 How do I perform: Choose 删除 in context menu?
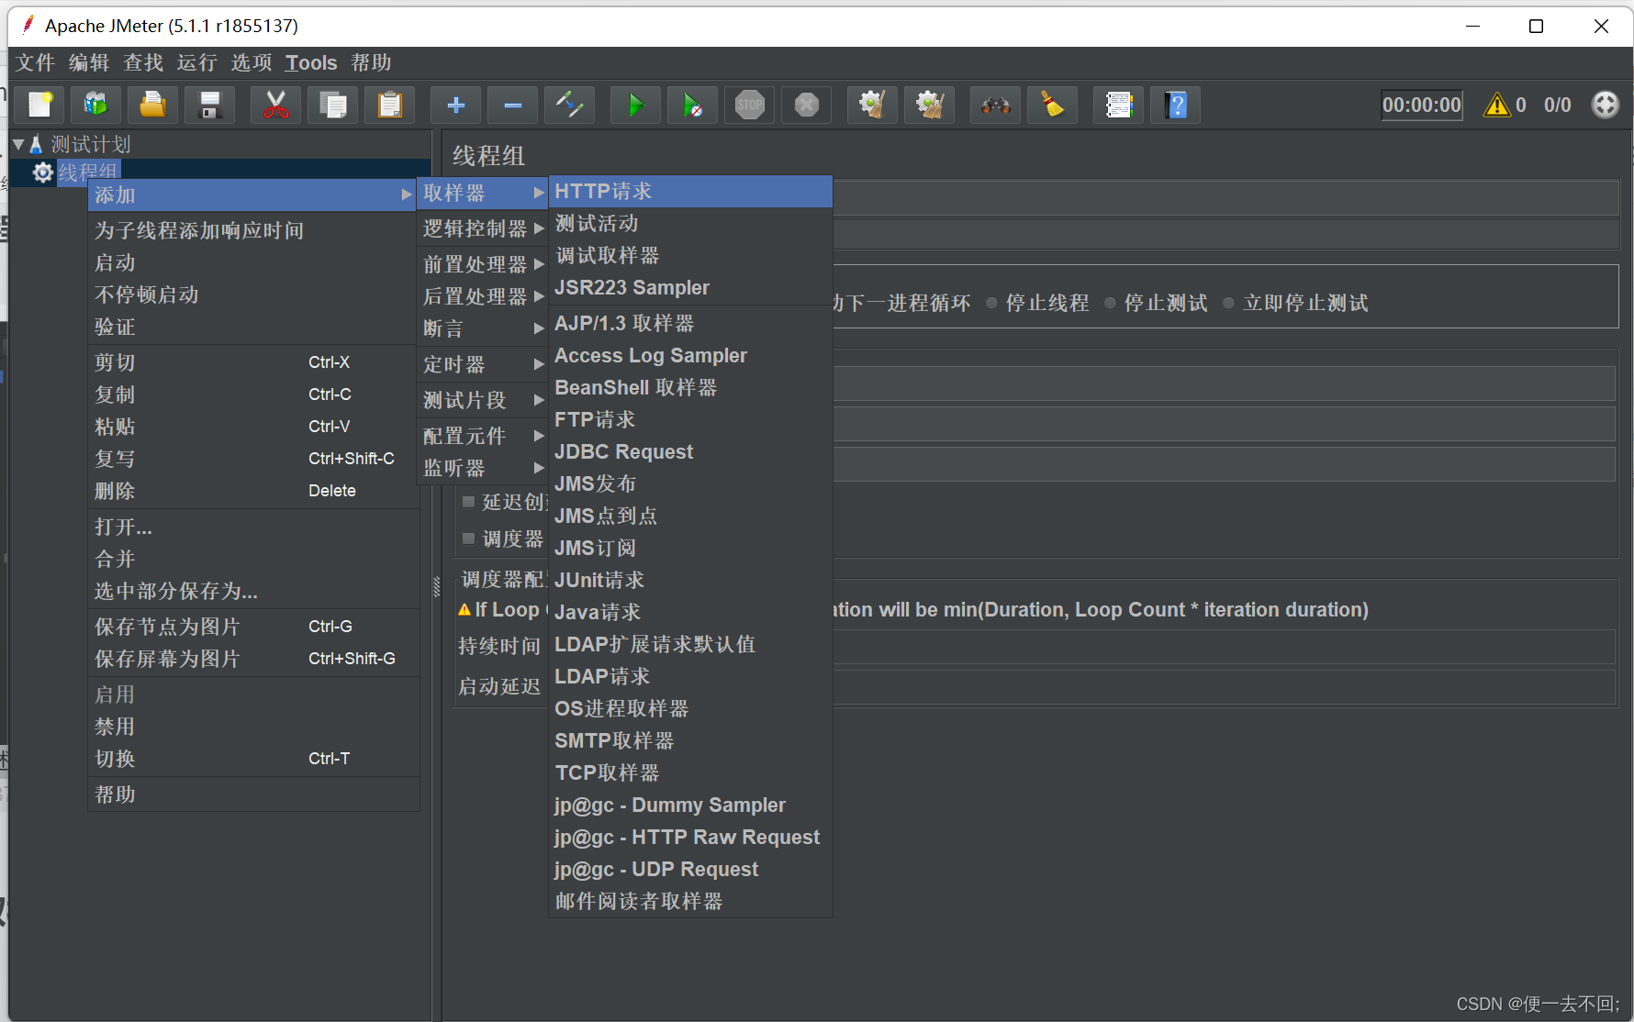(253, 491)
